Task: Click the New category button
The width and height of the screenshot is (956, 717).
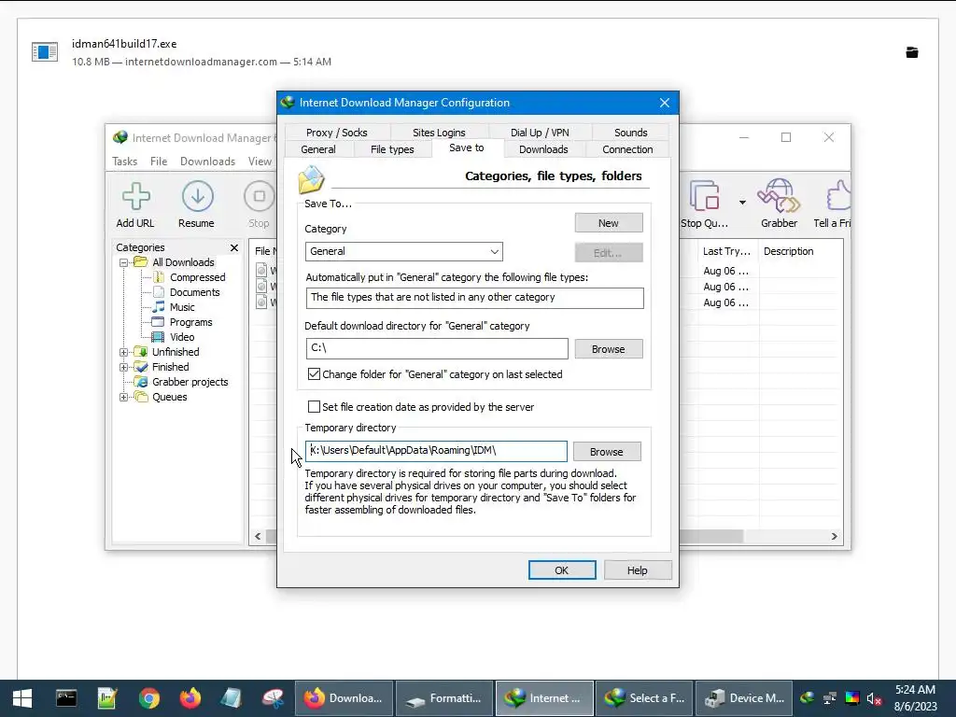Action: 609,223
